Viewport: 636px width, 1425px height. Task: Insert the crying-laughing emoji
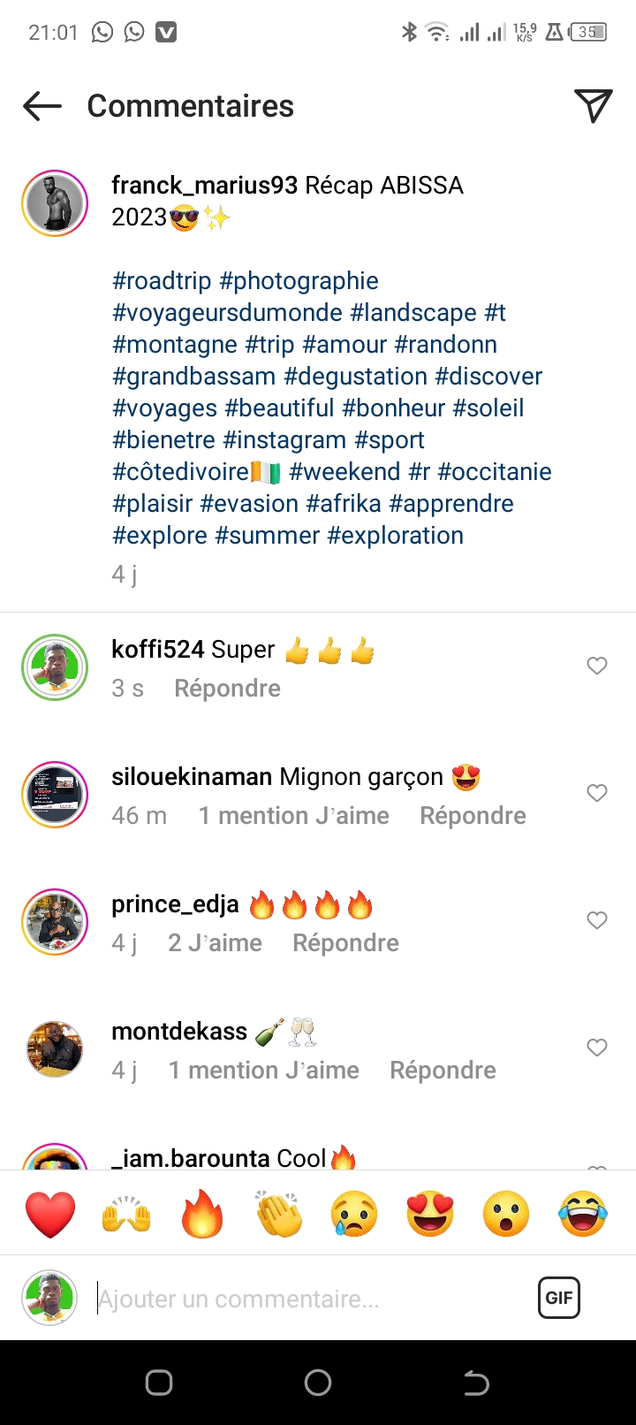click(583, 1214)
